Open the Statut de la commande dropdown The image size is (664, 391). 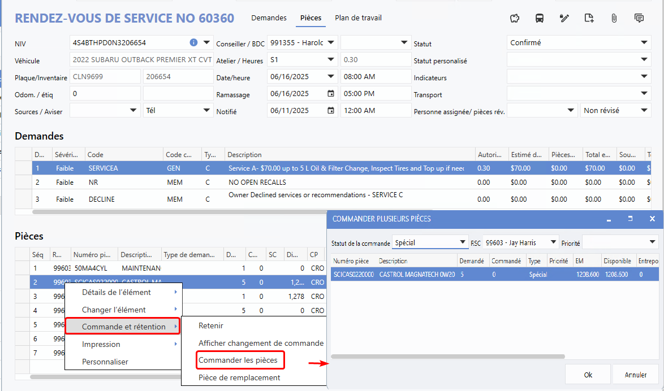point(463,242)
